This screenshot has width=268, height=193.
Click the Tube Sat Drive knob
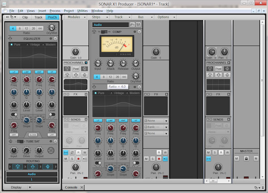click(x=26, y=151)
